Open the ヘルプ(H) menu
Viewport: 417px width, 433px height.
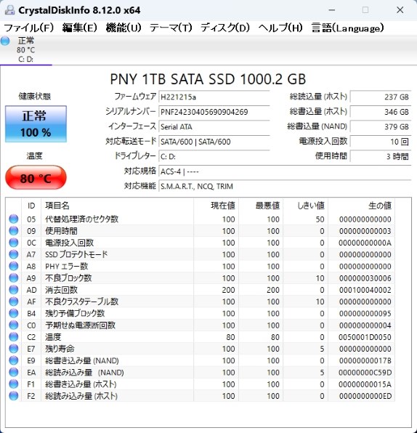[x=280, y=28]
